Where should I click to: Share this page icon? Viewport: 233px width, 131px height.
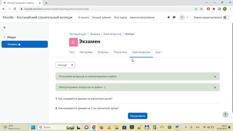tap(196, 9)
